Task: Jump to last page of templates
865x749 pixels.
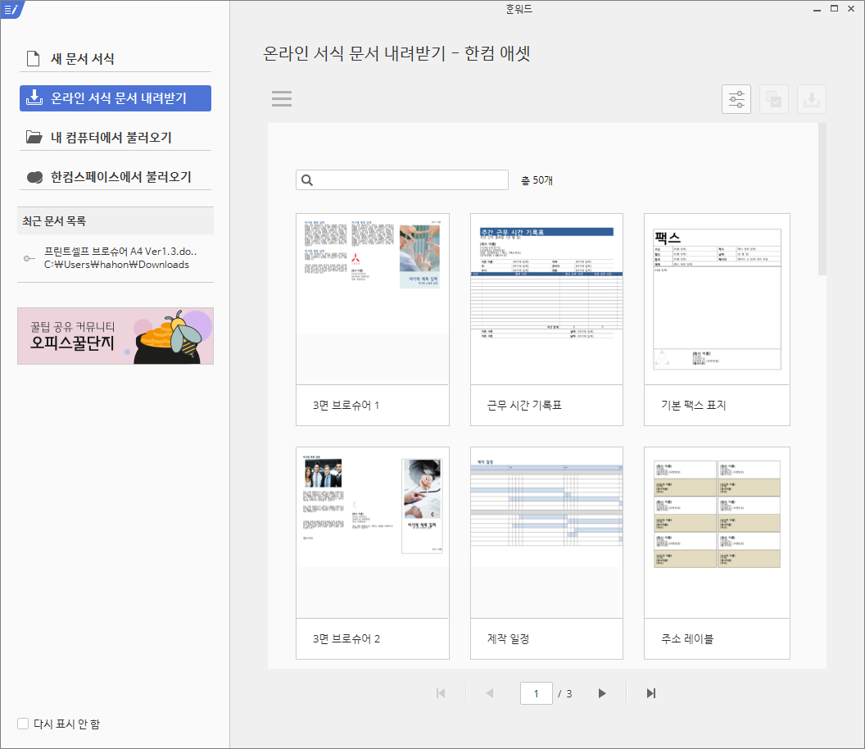Action: click(x=651, y=693)
